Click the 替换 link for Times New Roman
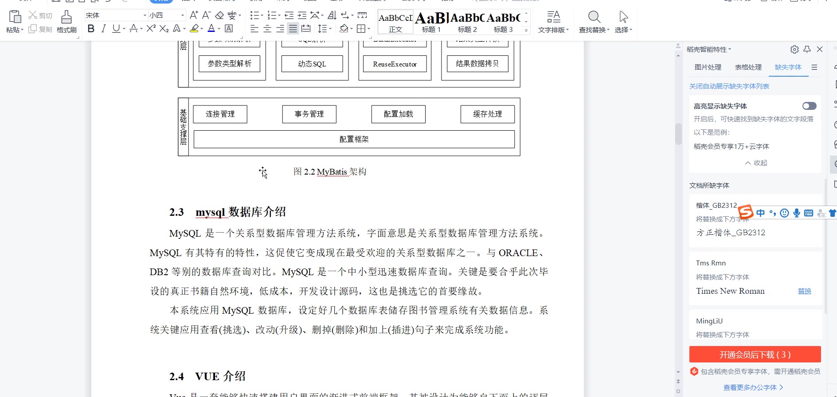 (805, 291)
